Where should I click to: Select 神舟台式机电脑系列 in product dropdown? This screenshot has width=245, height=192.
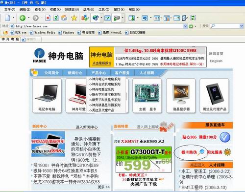(104, 84)
